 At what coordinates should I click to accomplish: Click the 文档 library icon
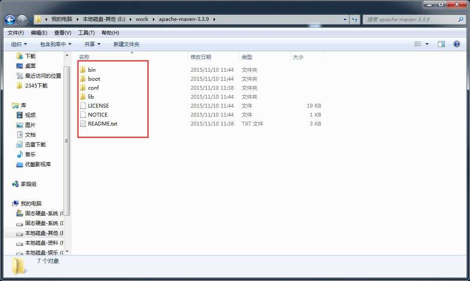pos(20,135)
